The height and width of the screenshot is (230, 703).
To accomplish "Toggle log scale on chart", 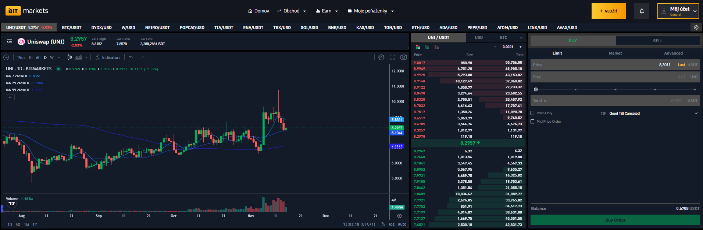I will point(392,224).
